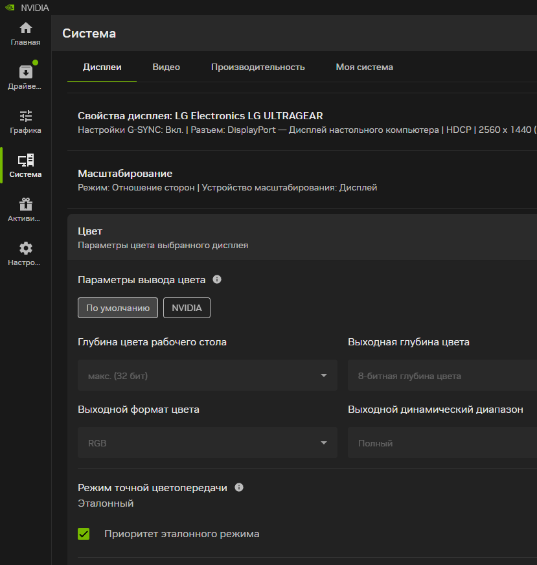Switch color output to NVIDIA option
This screenshot has width=537, height=565.
point(187,308)
